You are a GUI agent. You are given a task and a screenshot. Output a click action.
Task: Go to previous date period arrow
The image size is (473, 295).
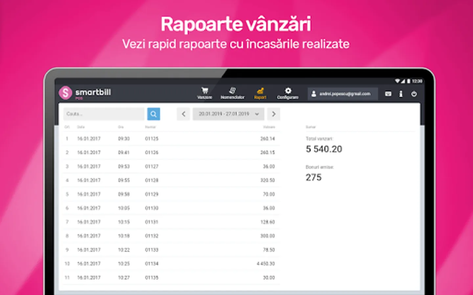(x=183, y=114)
